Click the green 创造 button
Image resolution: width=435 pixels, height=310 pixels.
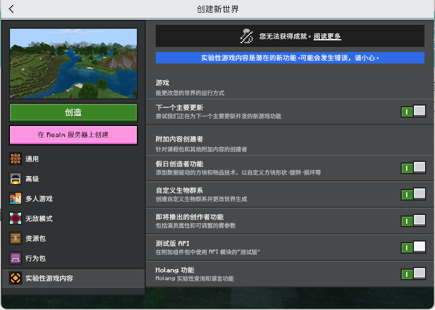point(73,113)
